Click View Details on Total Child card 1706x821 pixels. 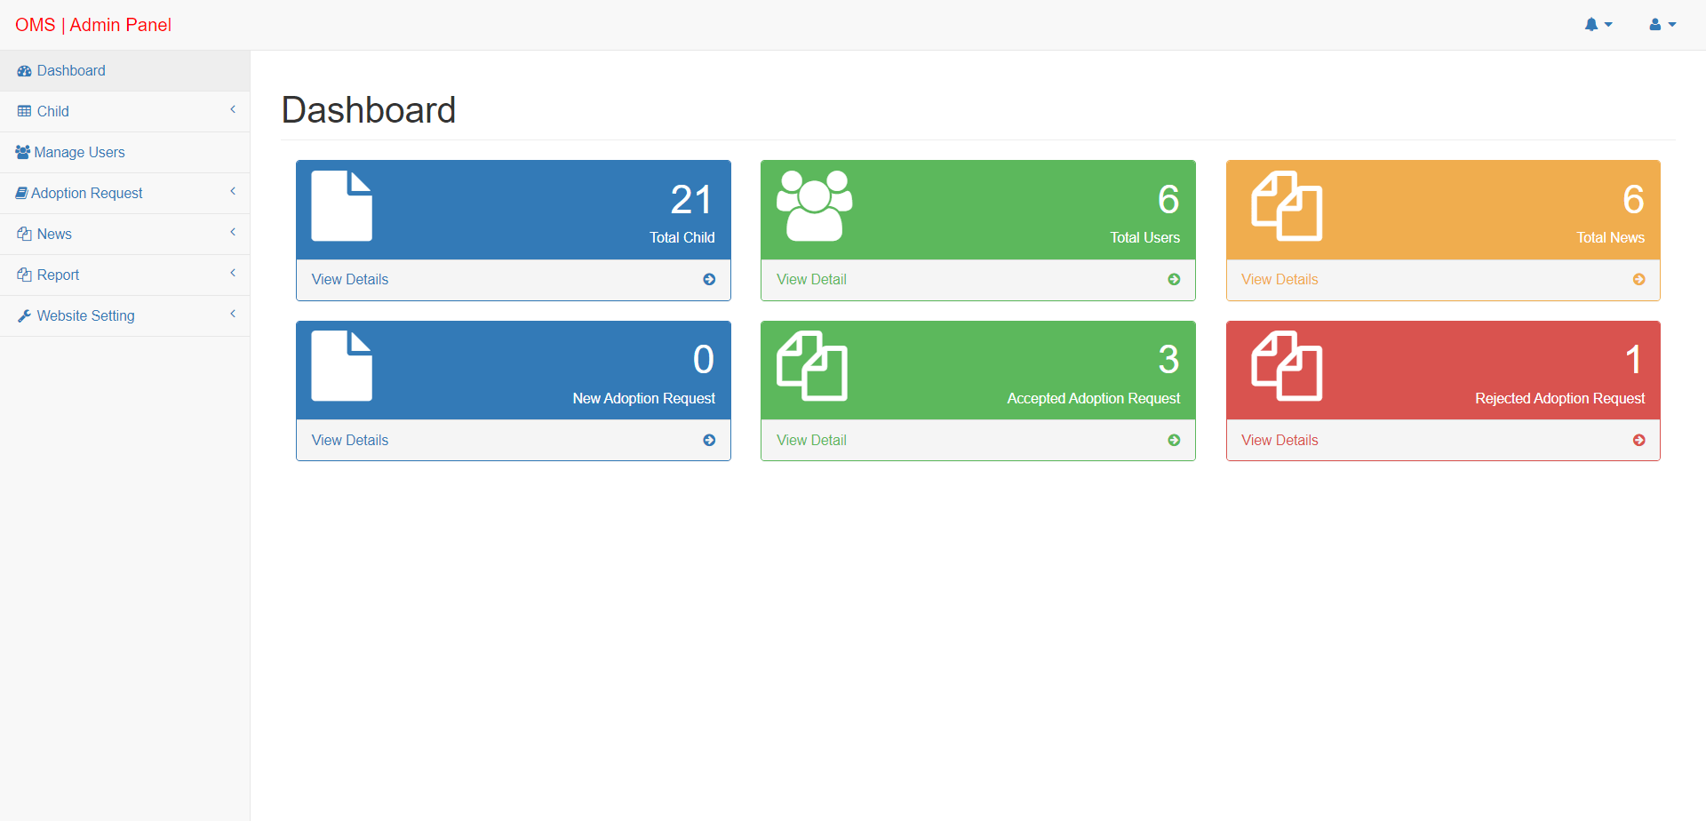click(350, 279)
